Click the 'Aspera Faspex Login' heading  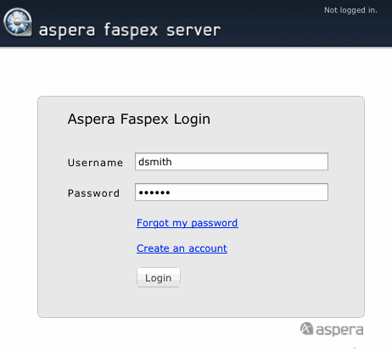(x=139, y=119)
